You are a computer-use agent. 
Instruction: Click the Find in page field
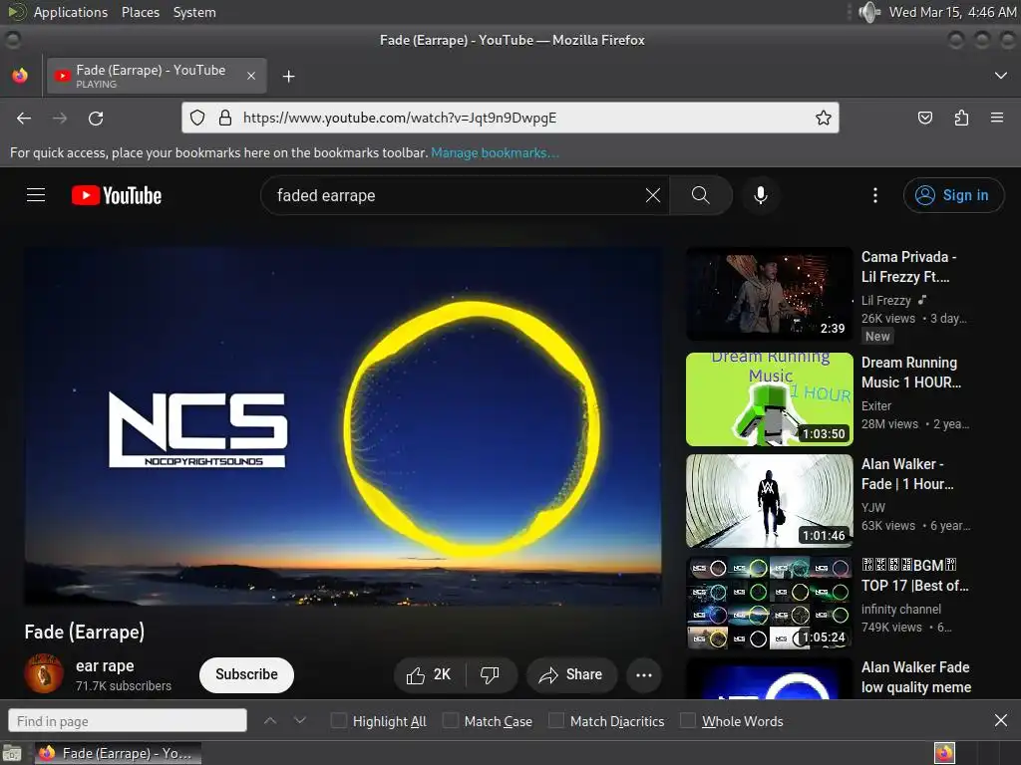tap(128, 721)
